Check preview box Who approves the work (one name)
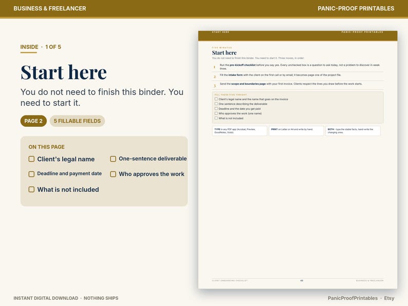The width and height of the screenshot is (408, 306). [x=216, y=113]
